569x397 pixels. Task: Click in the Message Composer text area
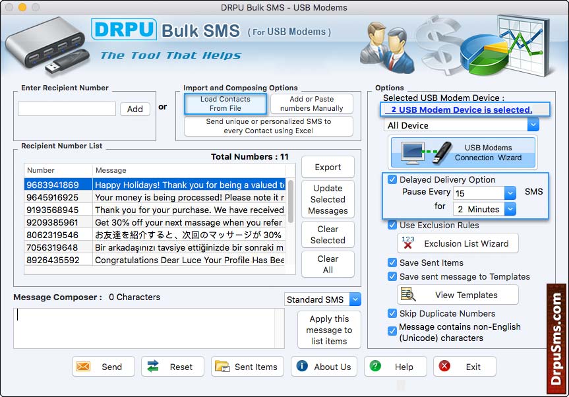coord(144,328)
